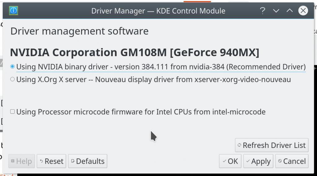Click the Reset button
The height and width of the screenshot is (176, 317).
pos(51,161)
